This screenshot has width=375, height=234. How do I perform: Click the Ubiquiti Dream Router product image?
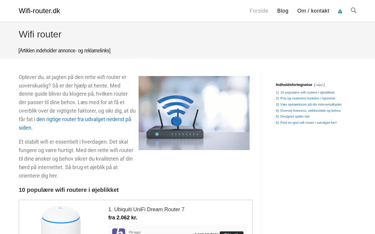coord(61,219)
